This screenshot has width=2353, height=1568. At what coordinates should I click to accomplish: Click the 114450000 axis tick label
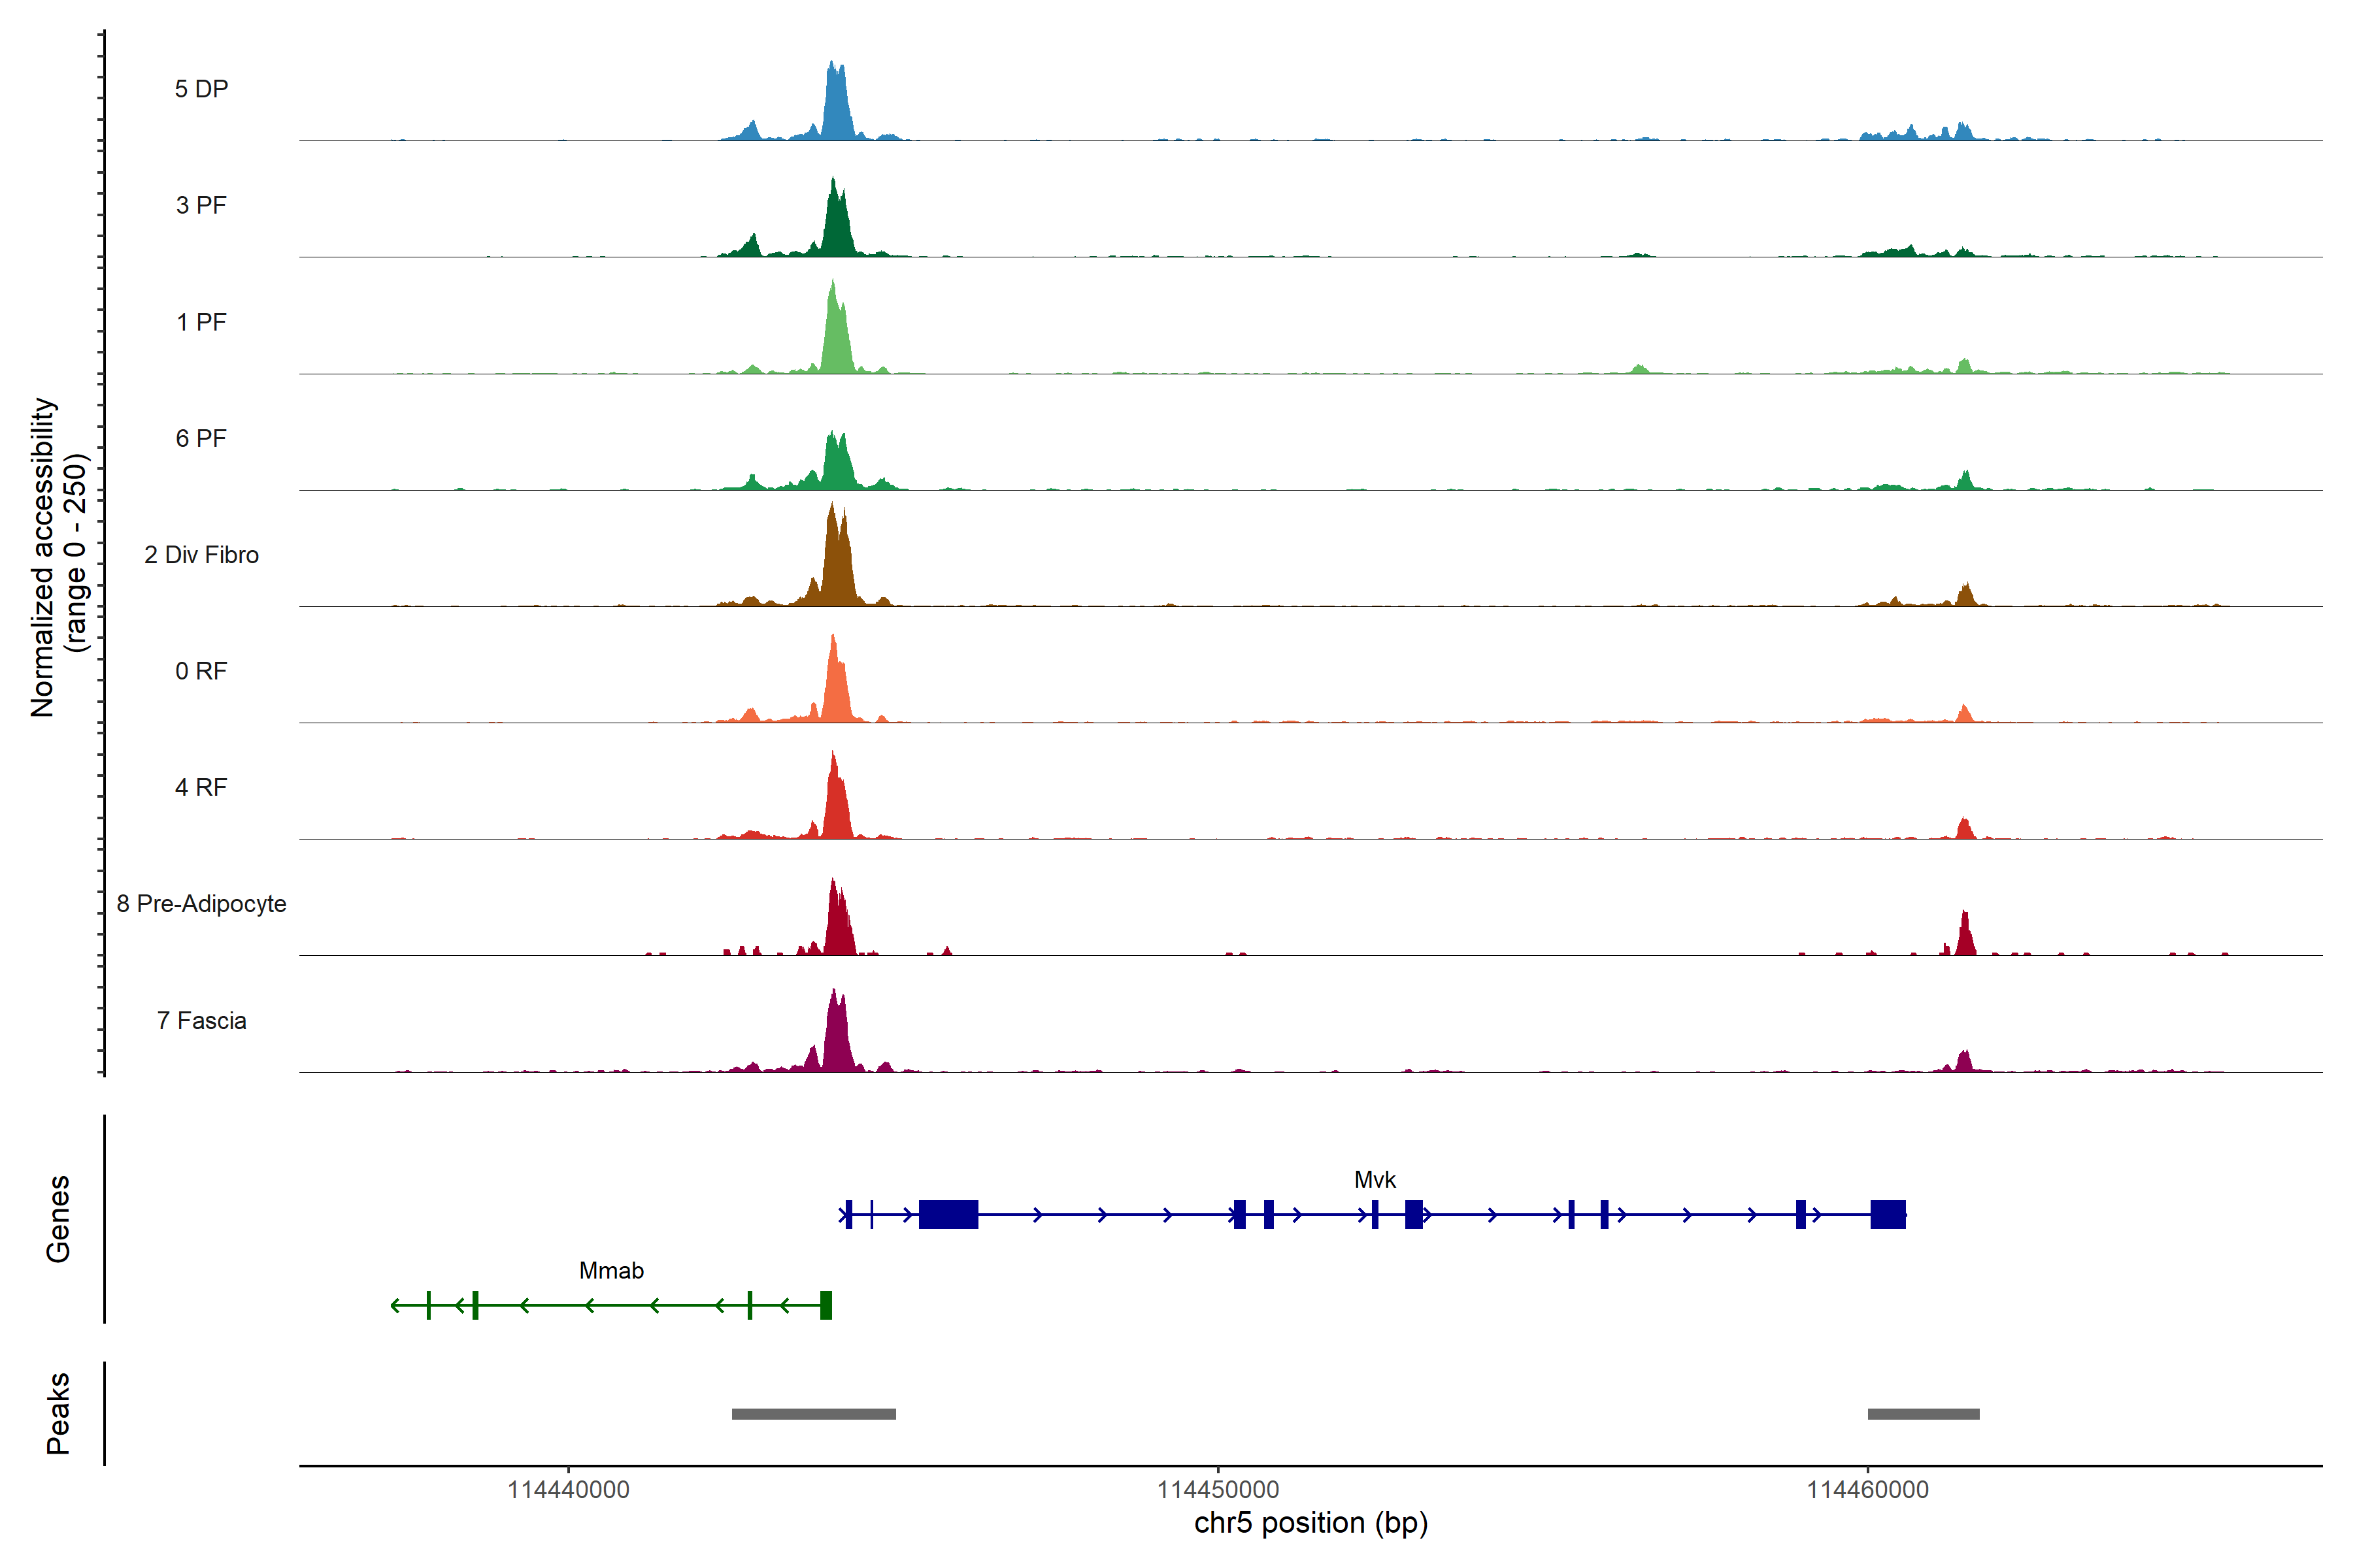pos(1218,1490)
